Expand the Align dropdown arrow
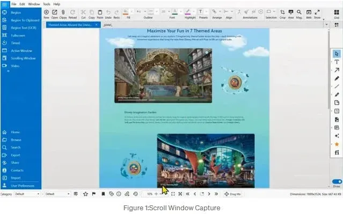This screenshot has width=343, height=214. tap(232, 12)
